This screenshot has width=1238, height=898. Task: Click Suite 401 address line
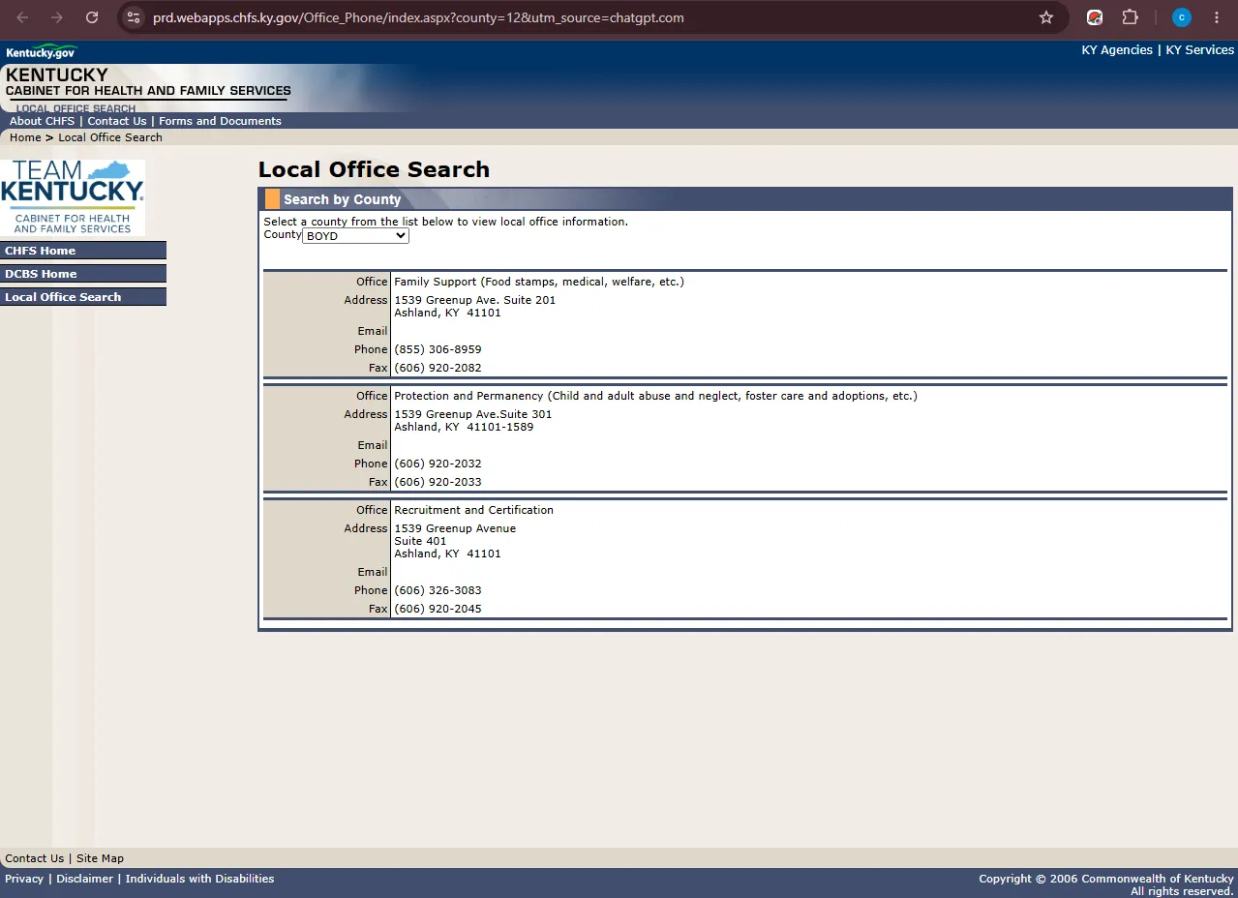point(420,541)
